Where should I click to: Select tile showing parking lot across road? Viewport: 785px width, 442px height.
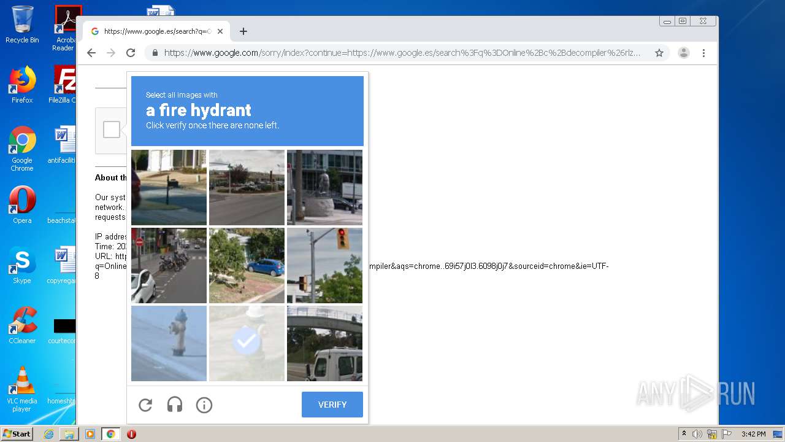[247, 188]
